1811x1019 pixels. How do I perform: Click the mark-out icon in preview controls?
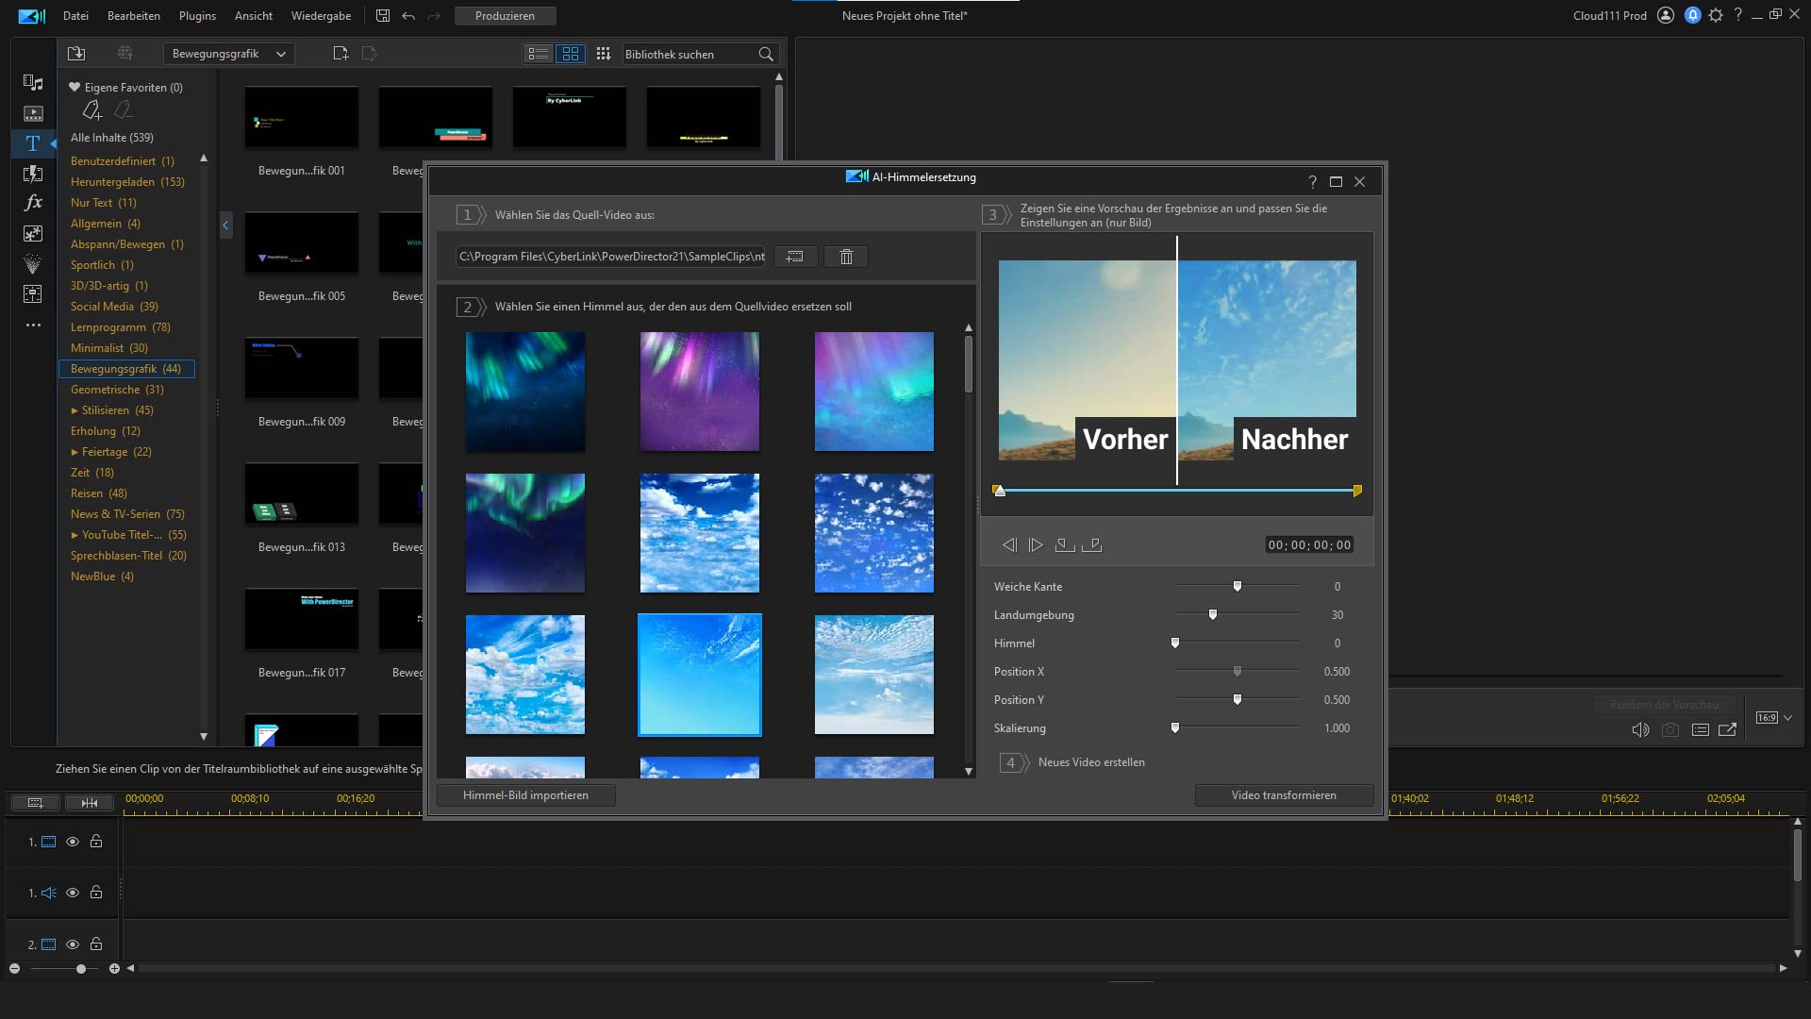tap(1091, 544)
